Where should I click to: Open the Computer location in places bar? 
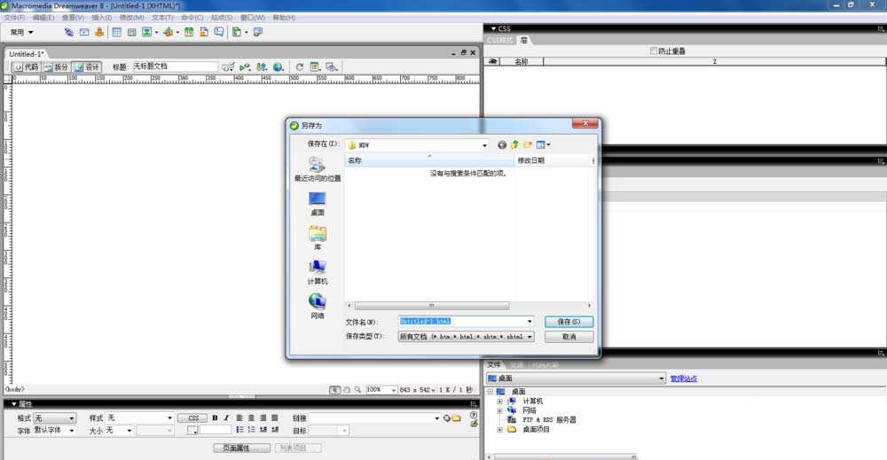tap(317, 272)
